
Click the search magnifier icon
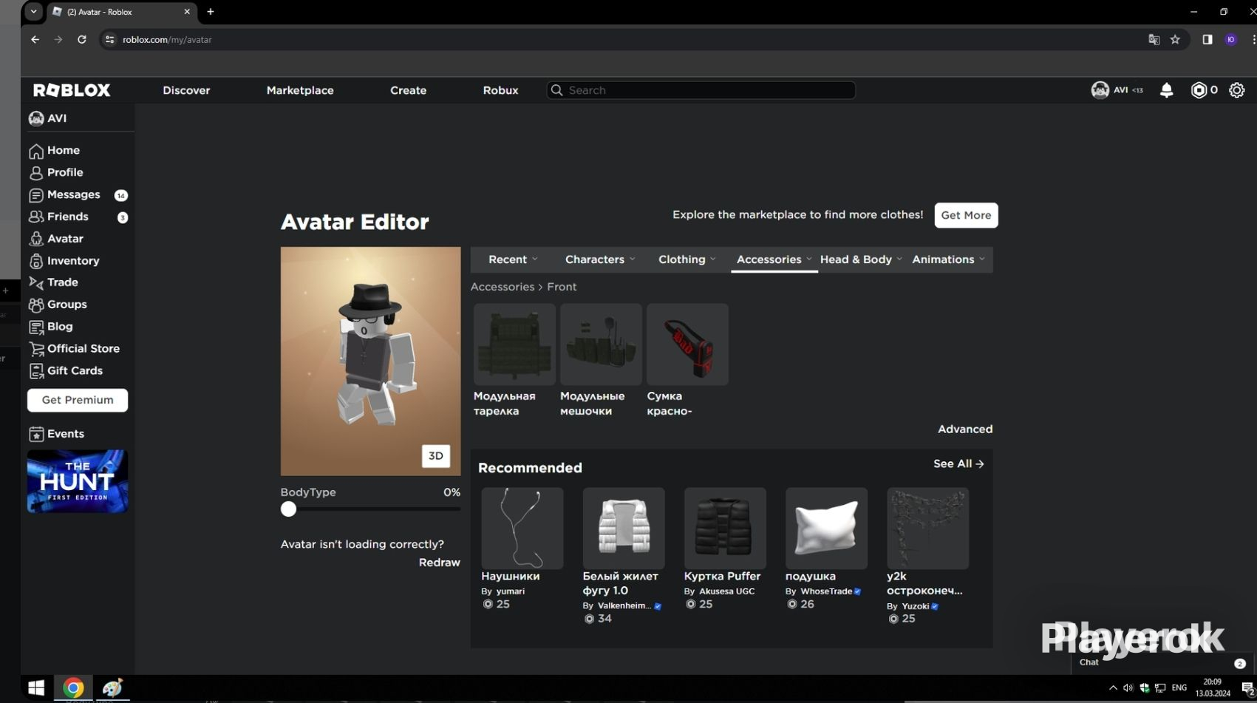tap(557, 90)
